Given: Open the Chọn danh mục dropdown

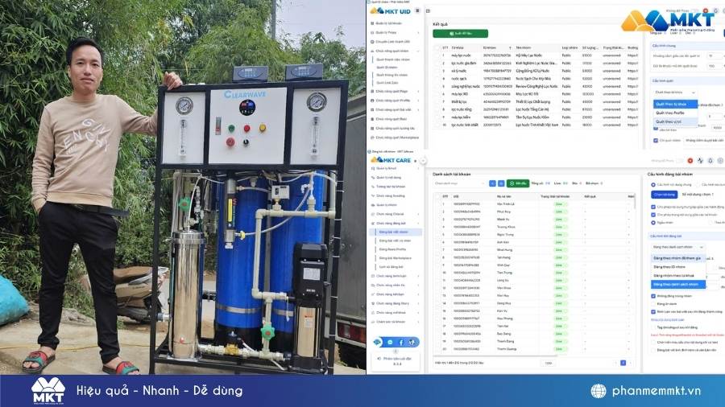Looking at the screenshot, I should [459, 183].
